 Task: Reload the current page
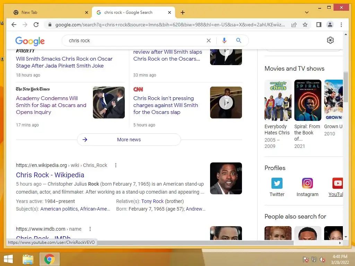pos(36,25)
